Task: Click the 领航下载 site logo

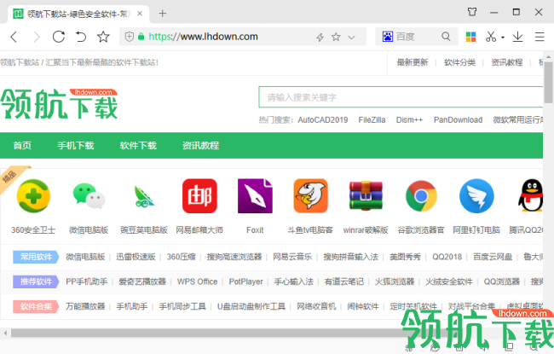Action: tap(59, 103)
